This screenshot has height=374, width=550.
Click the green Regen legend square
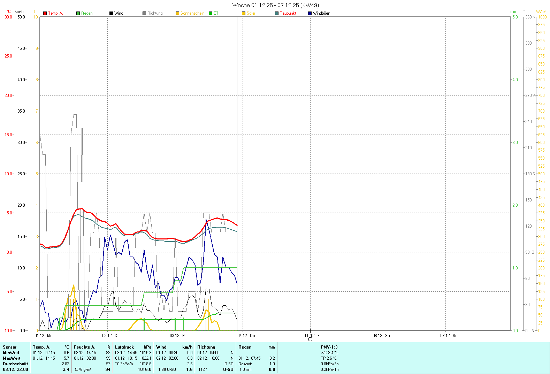78,13
